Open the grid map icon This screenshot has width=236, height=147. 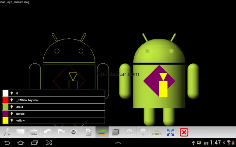(x=157, y=132)
